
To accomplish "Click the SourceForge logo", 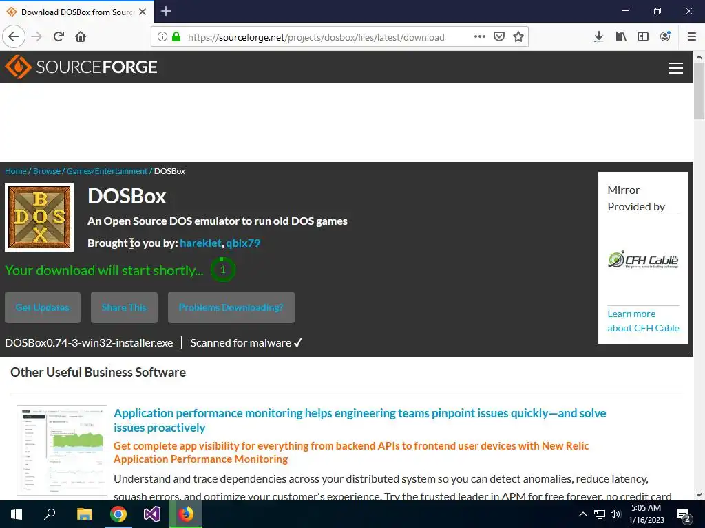I will point(81,67).
